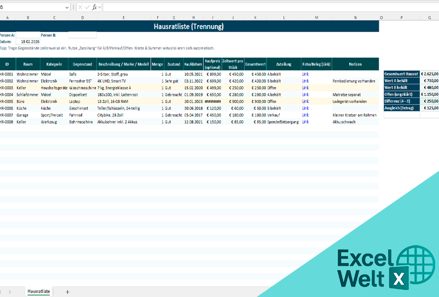Click the Link in the Bohrmaschine row
Image resolution: width=439 pixels, height=297 pixels.
(x=305, y=122)
